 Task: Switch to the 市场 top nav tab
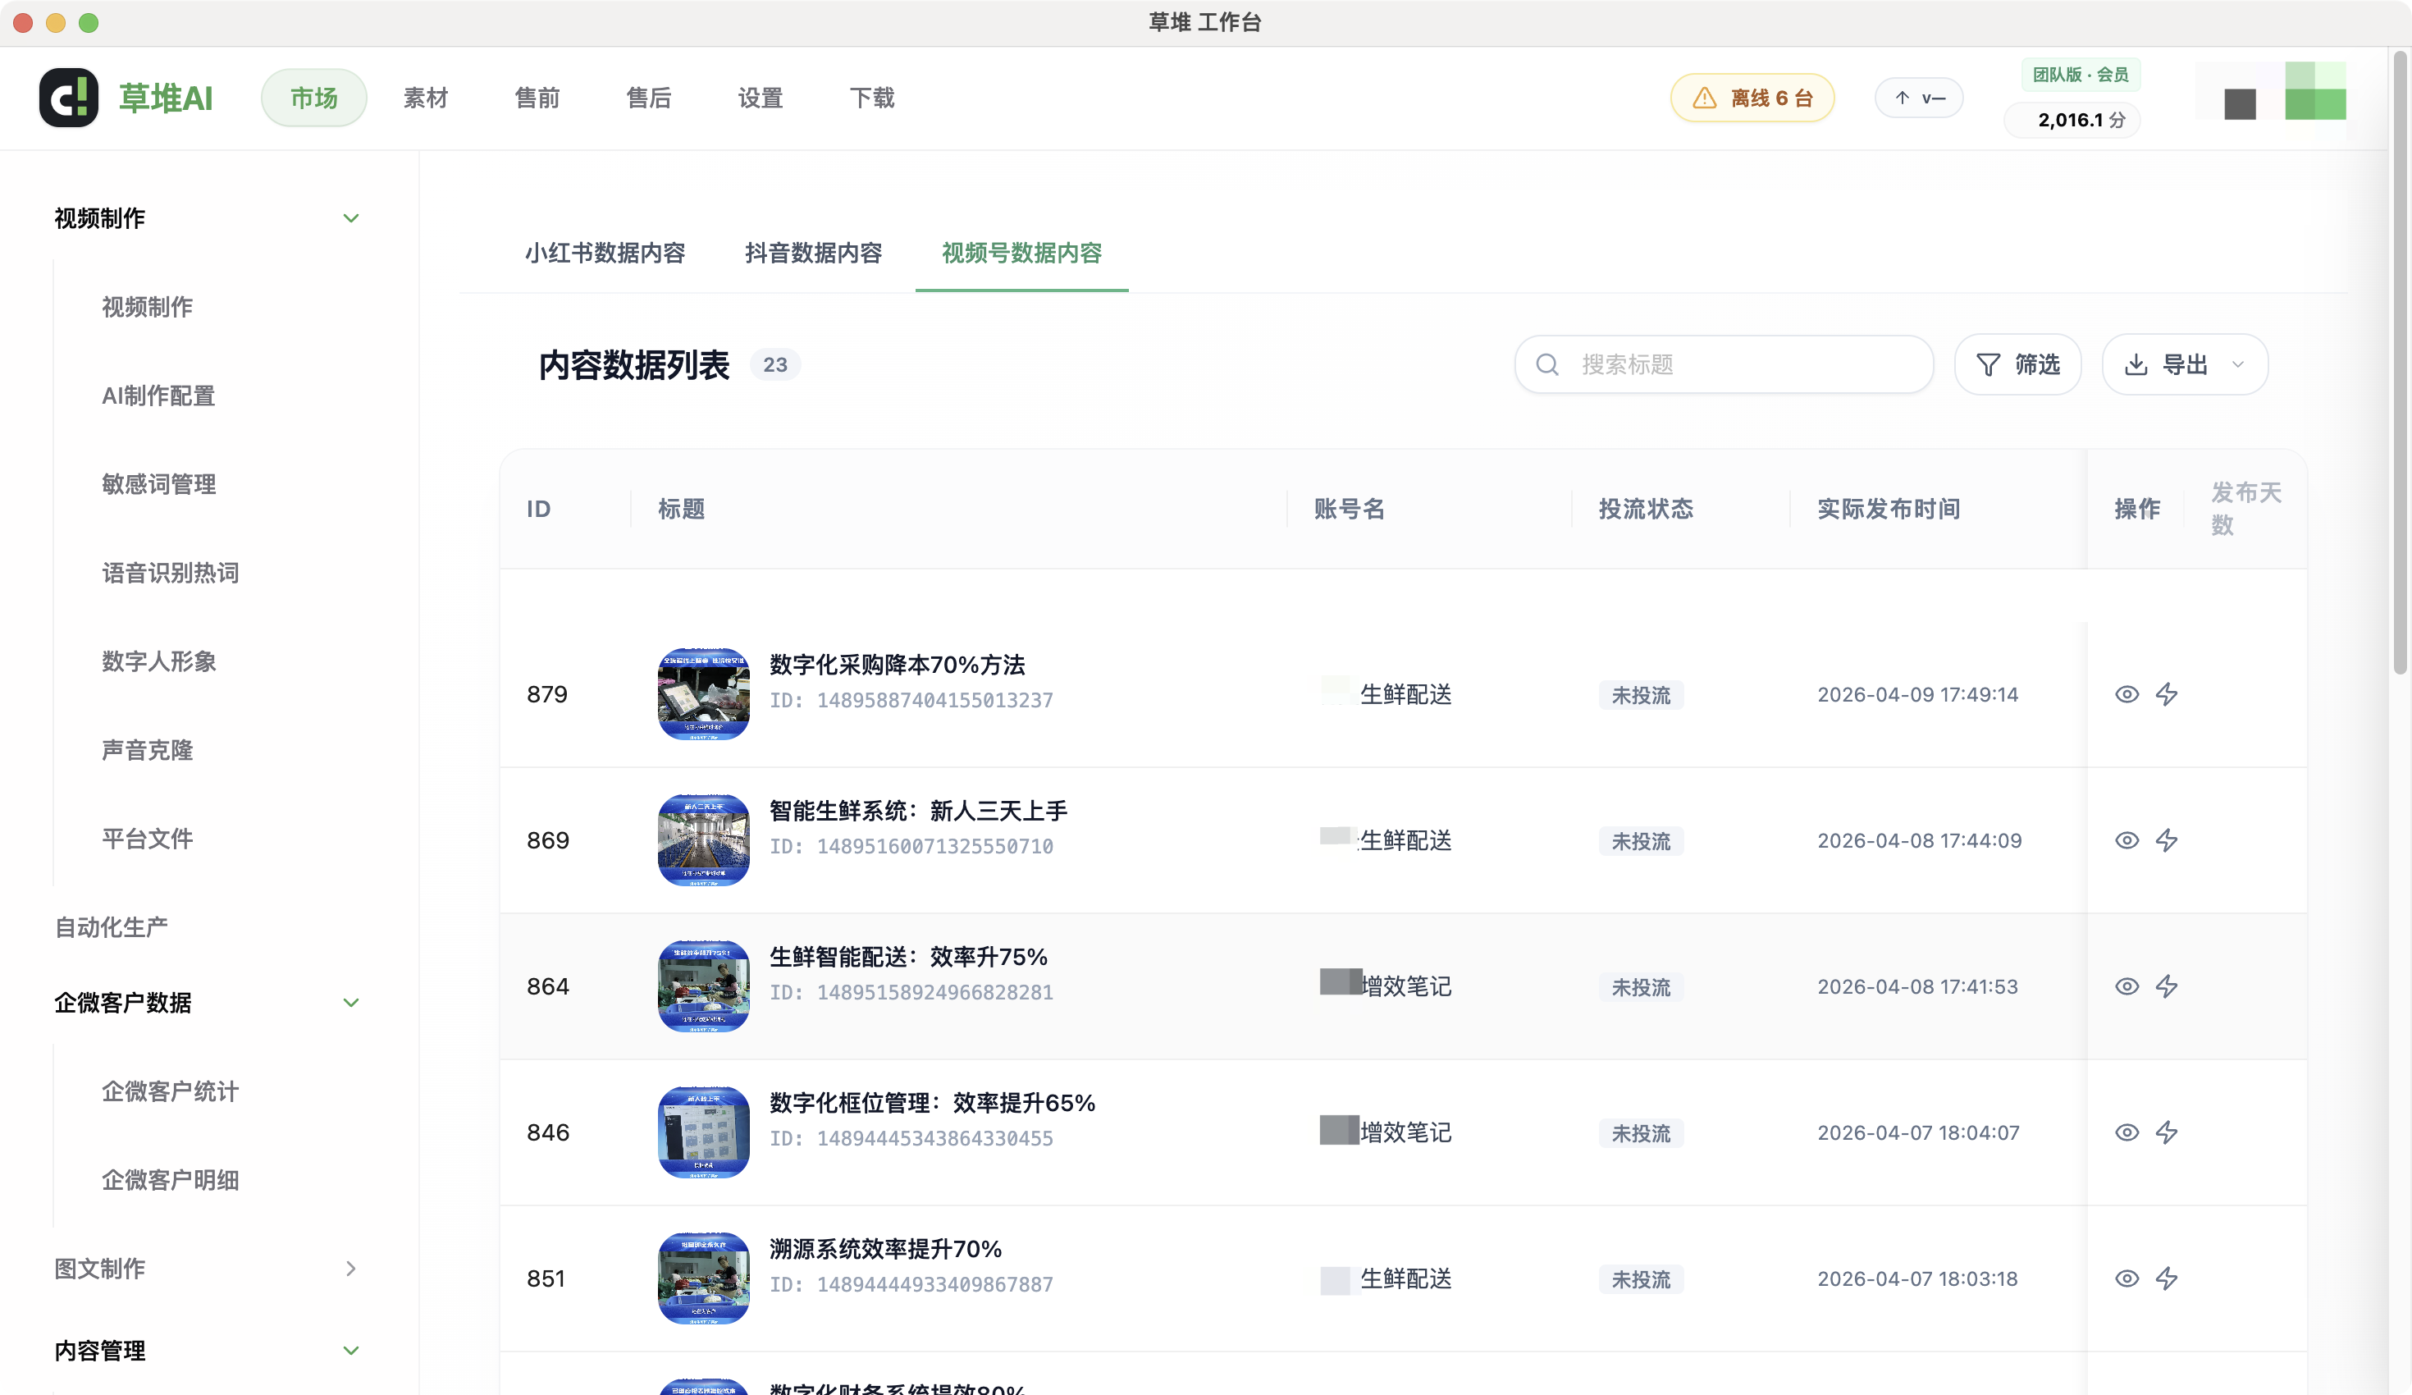(314, 98)
